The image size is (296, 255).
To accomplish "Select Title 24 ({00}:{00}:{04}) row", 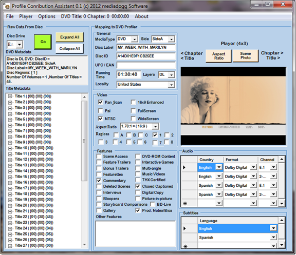I will [34, 228].
